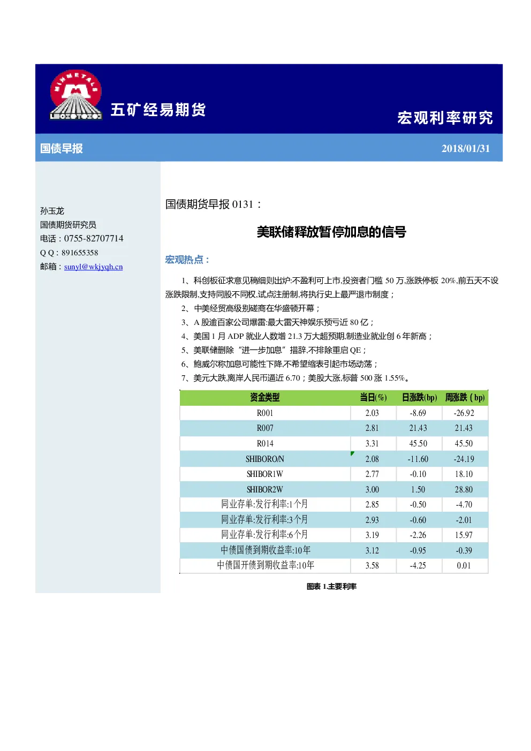
Task: Click the 中债国开债到期收益率:10年 cell
Action: coord(265,565)
